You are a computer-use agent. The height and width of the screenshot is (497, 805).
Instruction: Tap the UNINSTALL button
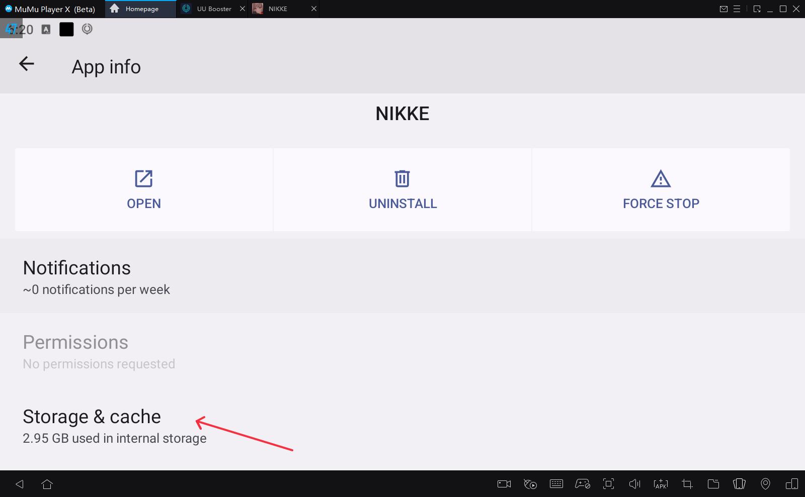click(403, 190)
